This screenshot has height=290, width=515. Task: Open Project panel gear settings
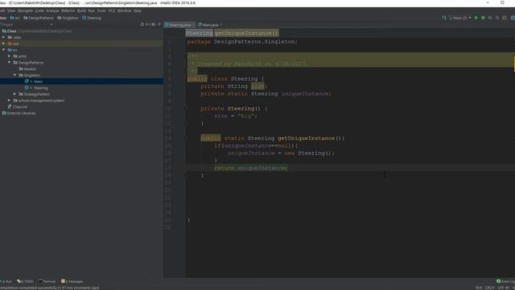click(x=153, y=24)
